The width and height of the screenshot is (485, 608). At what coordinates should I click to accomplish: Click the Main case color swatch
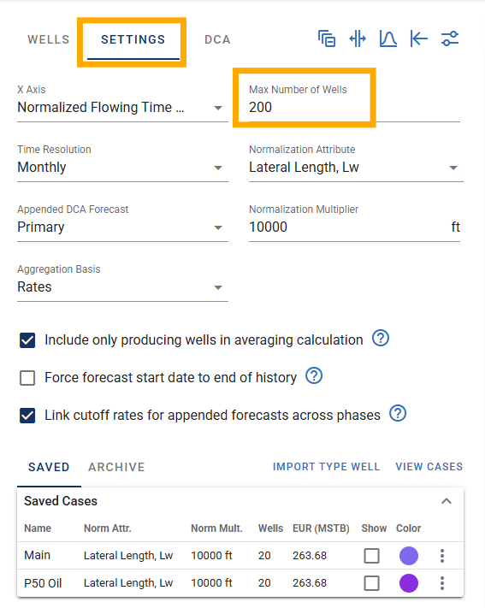409,556
